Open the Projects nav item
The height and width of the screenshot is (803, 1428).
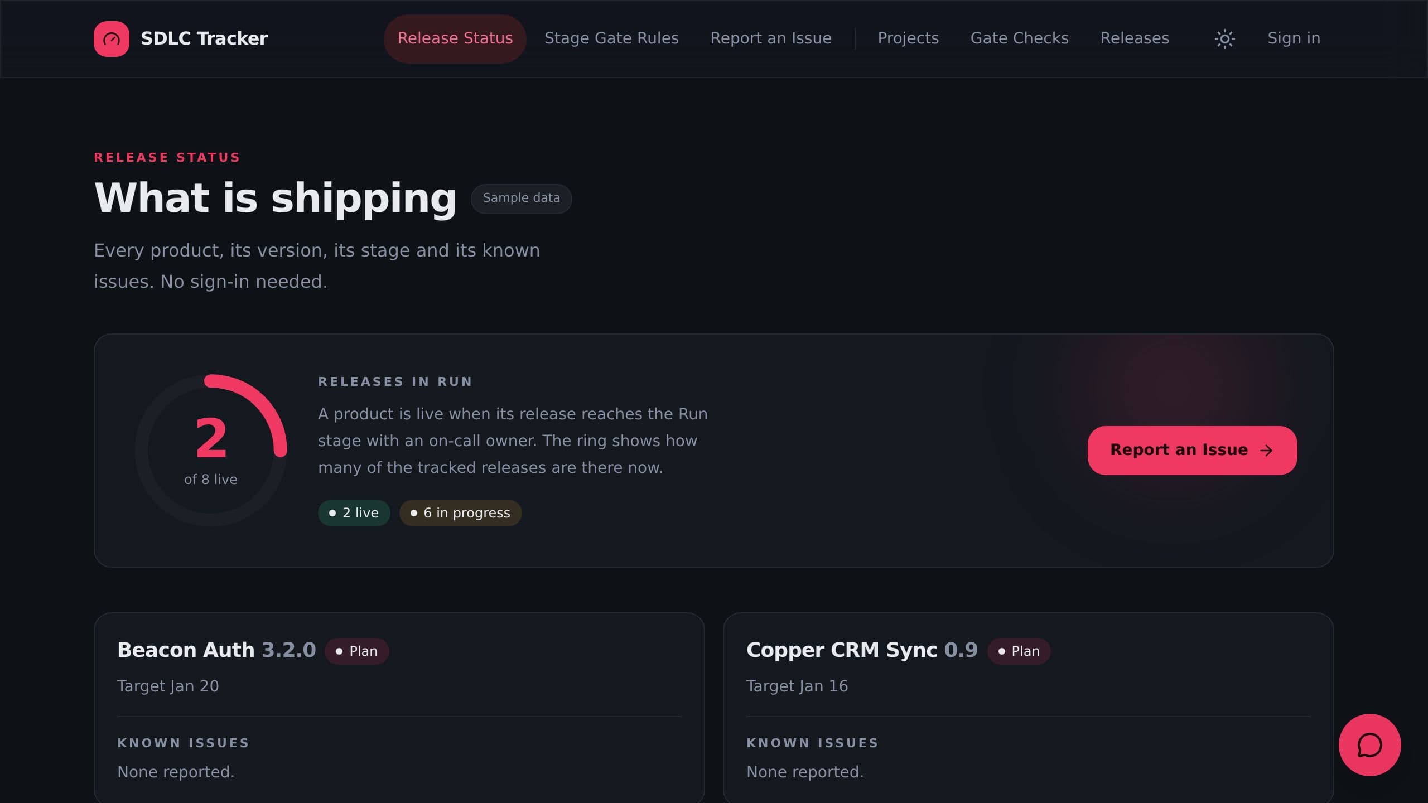[908, 38]
